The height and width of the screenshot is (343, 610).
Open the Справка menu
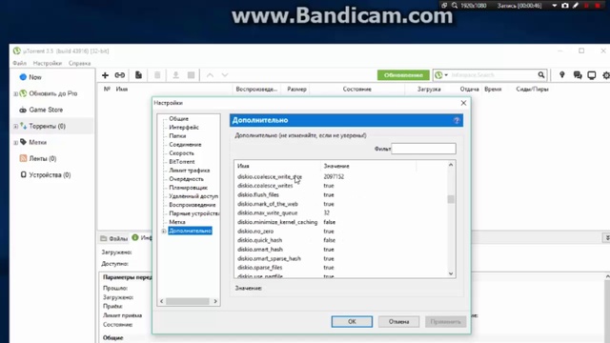pyautogui.click(x=79, y=63)
